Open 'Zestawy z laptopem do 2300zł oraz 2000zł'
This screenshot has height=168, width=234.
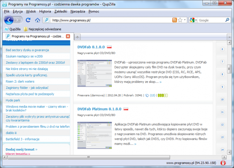coord(35,63)
